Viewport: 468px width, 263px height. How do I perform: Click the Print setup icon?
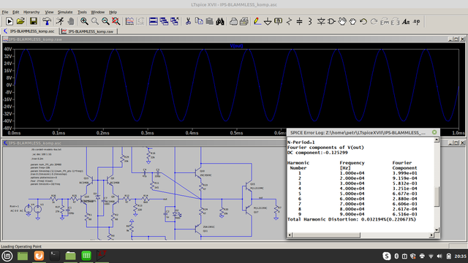[234, 21]
